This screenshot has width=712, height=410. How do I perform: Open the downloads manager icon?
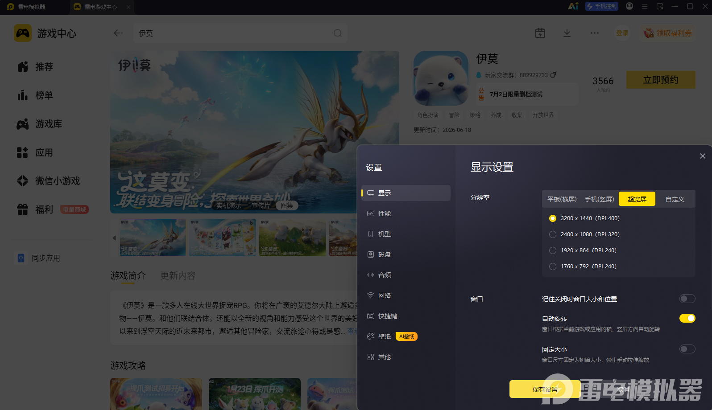567,33
